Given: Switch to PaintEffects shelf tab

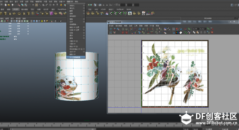Looking at the screenshot, I should coord(62,9).
